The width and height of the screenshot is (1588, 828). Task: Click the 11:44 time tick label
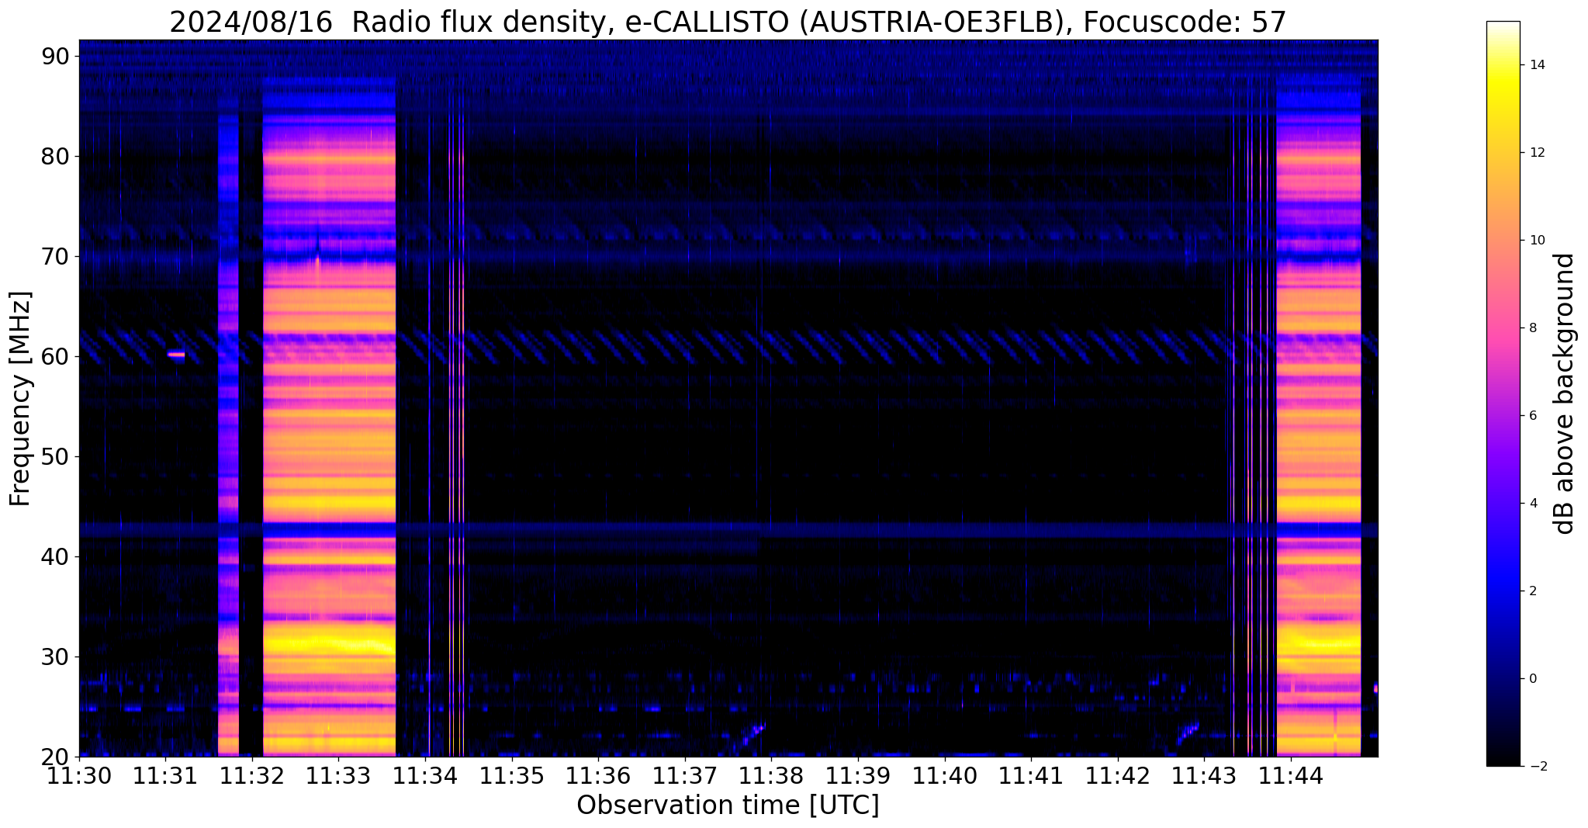[1291, 776]
